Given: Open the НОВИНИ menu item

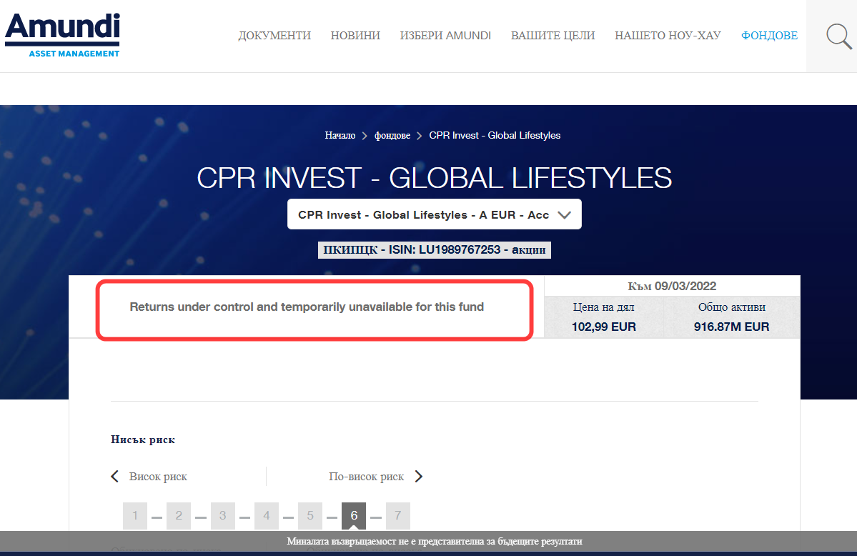Looking at the screenshot, I should pos(355,36).
